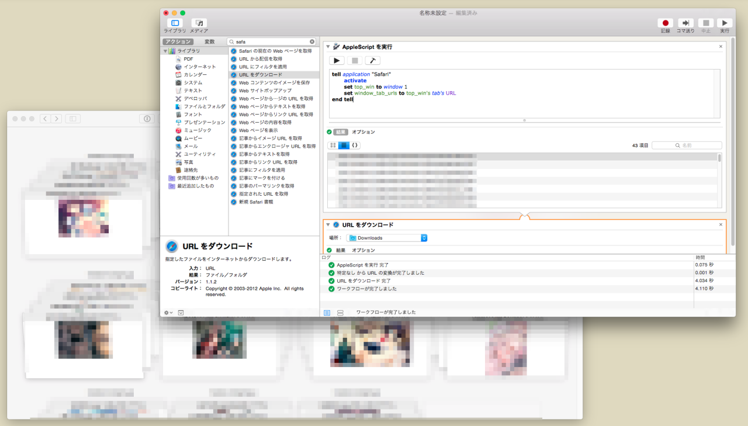Select the アクション tab
748x426 pixels.
[178, 41]
